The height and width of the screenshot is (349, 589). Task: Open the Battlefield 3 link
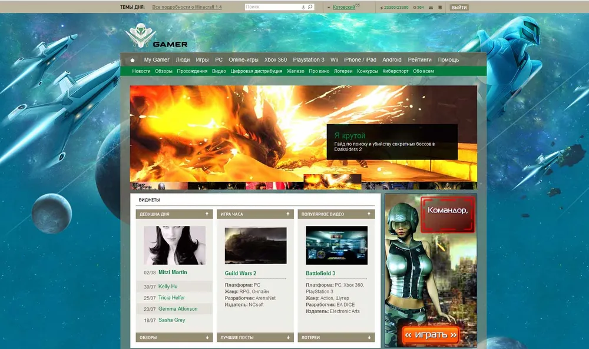click(x=320, y=273)
